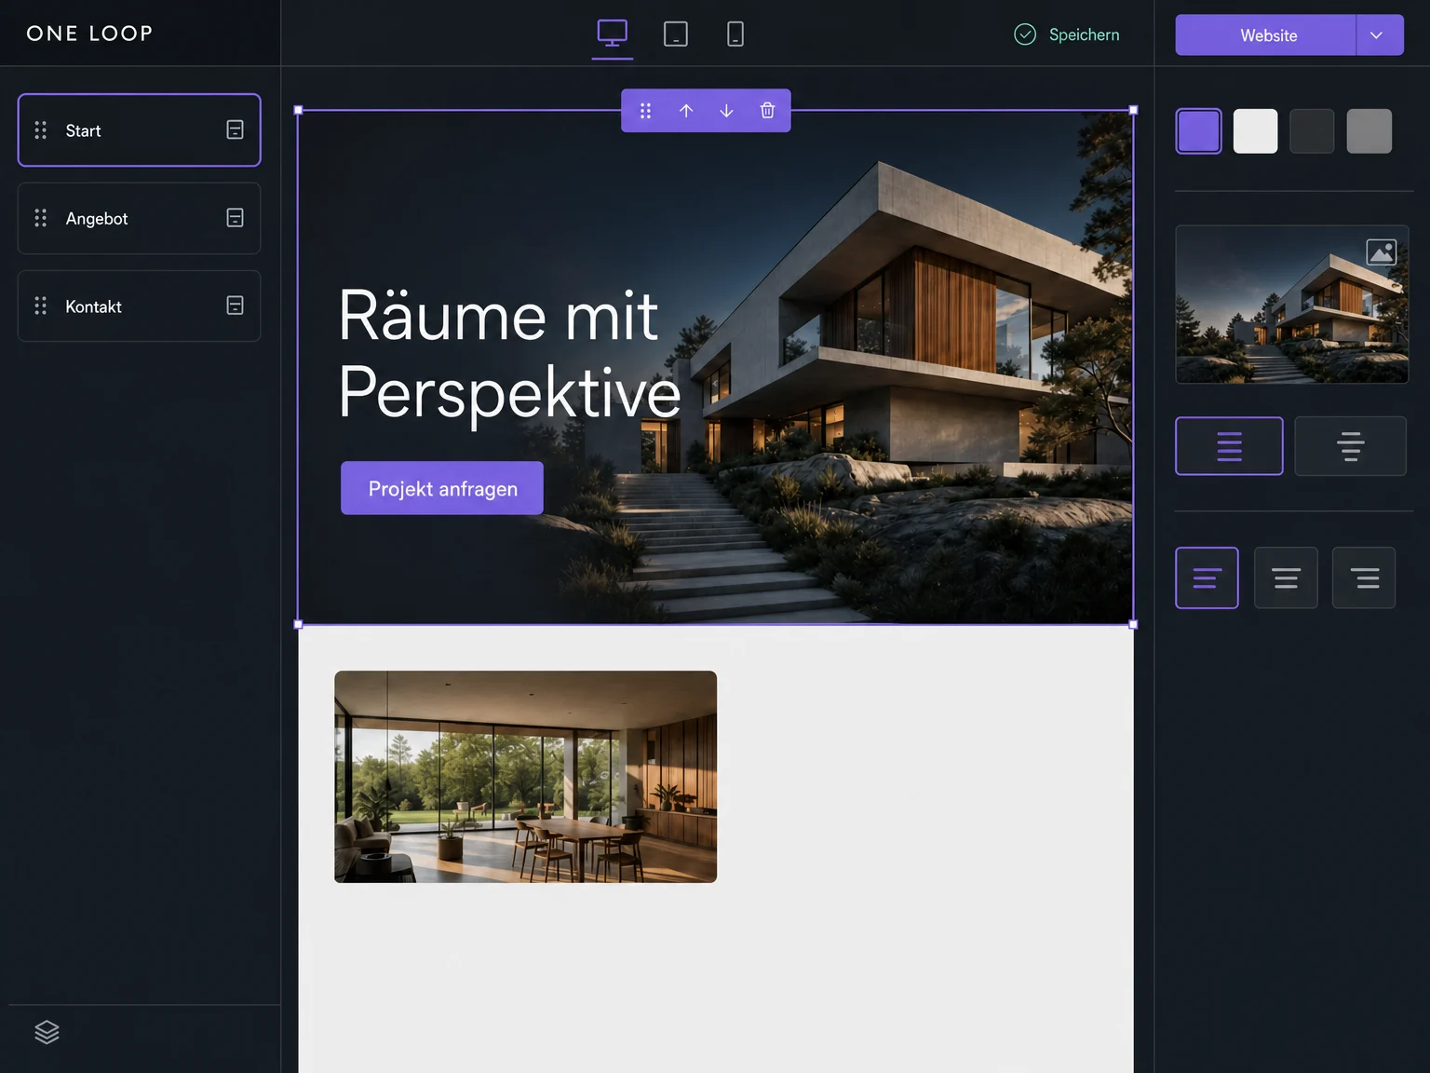Choose the layout option with four equal lines
Viewport: 1430px width, 1073px height.
coord(1229,446)
